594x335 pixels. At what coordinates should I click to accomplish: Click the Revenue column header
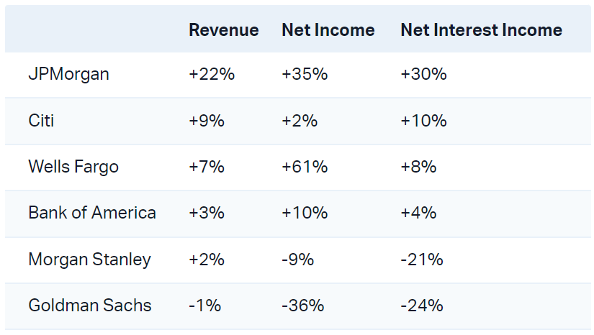(x=223, y=30)
